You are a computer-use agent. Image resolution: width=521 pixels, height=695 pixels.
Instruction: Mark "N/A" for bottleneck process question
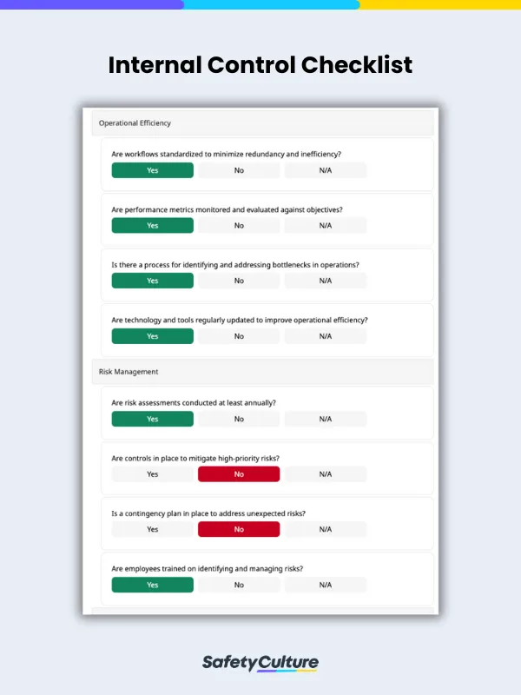(x=326, y=281)
